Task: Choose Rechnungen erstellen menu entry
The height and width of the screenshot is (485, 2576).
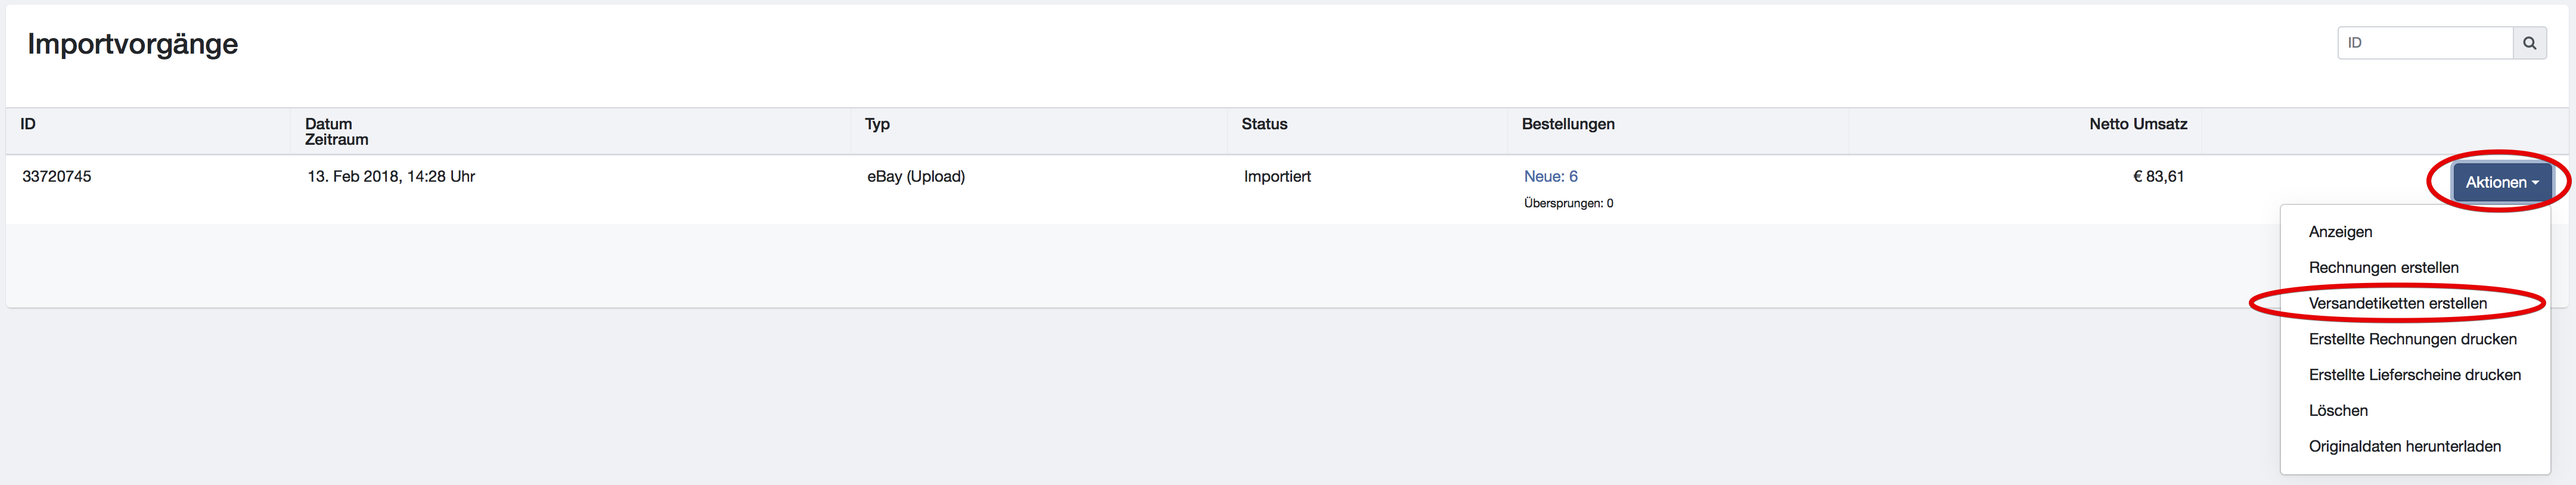Action: click(2383, 268)
